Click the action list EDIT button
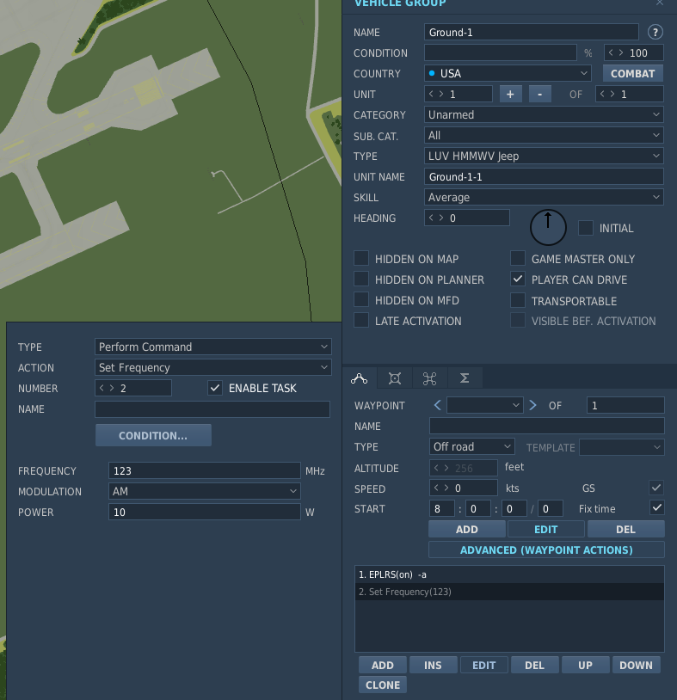The image size is (677, 700). (x=484, y=665)
